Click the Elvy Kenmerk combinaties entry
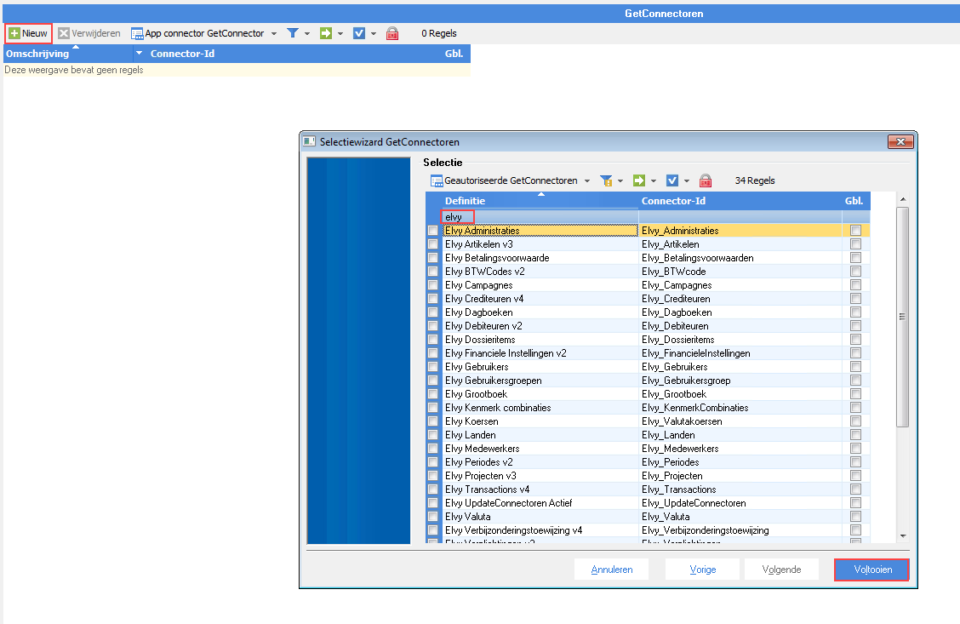 [x=498, y=408]
